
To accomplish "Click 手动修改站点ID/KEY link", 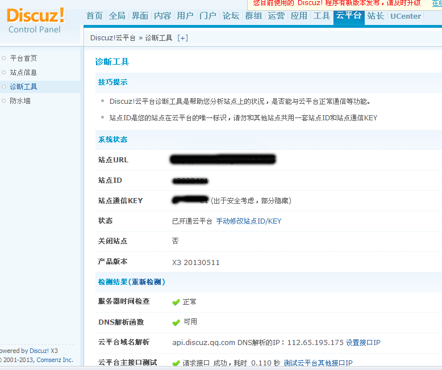I will coord(249,221).
